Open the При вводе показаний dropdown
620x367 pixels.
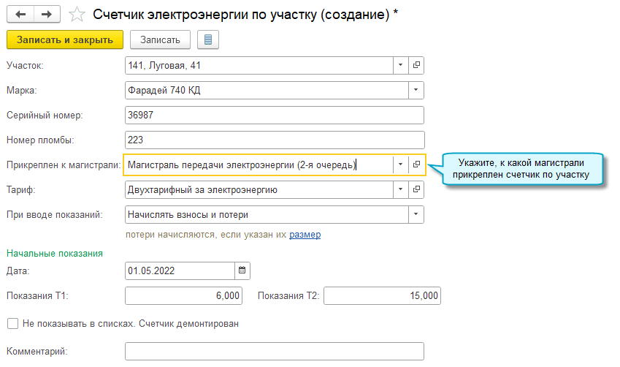click(x=416, y=215)
